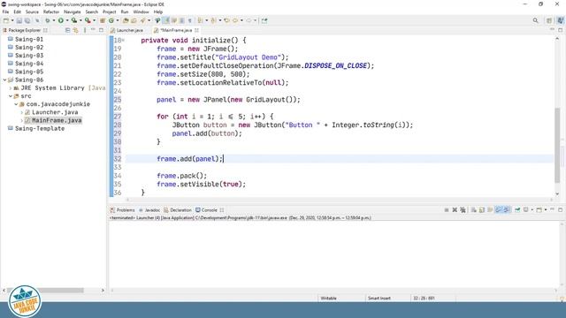Viewport: 566px width, 318px height.
Task: Click the Previous Annotation icon
Action: click(213, 20)
